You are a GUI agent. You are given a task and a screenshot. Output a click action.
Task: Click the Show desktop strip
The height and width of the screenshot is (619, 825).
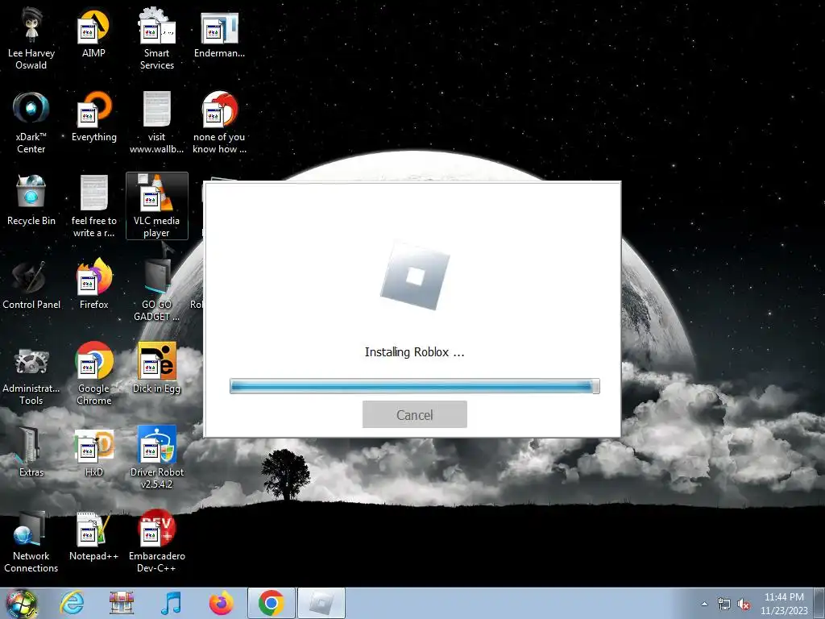click(x=820, y=603)
